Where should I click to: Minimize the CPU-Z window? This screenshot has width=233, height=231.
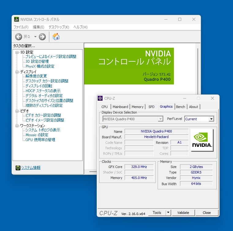coord(185,98)
